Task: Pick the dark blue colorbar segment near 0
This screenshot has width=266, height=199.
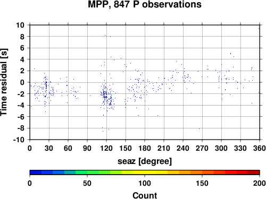Action: point(36,172)
